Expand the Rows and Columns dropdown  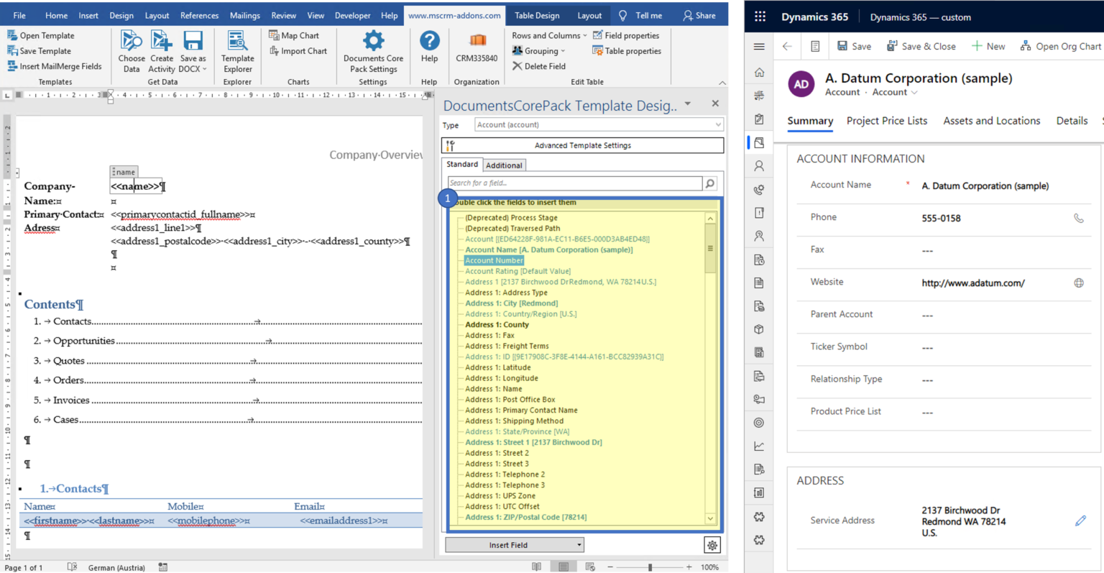[x=548, y=35]
